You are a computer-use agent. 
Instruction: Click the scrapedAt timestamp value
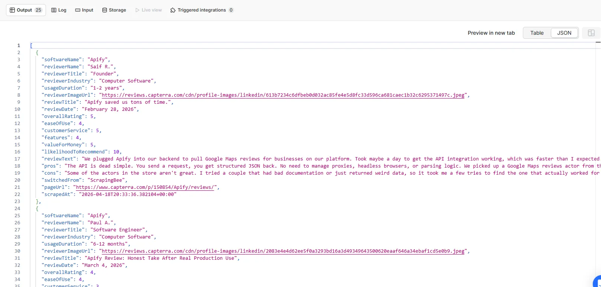(127, 194)
